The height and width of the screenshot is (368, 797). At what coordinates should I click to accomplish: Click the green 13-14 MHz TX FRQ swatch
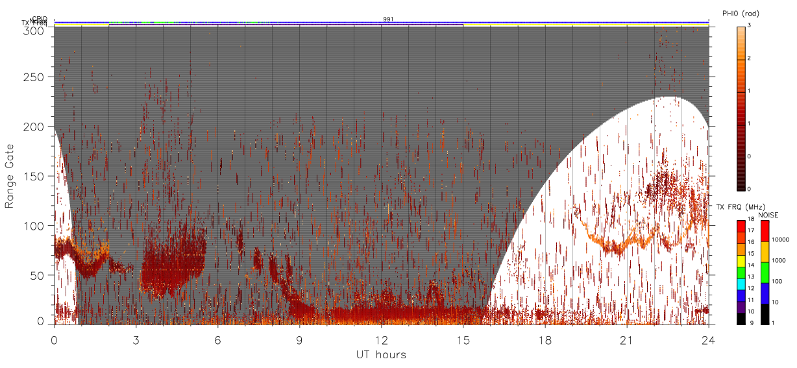(741, 273)
